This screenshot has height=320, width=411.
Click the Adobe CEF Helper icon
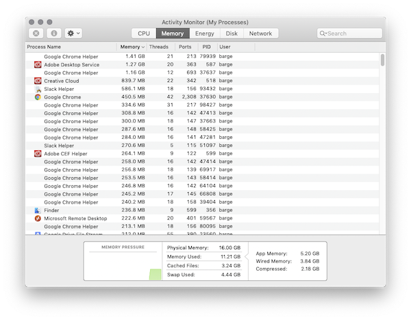point(38,153)
